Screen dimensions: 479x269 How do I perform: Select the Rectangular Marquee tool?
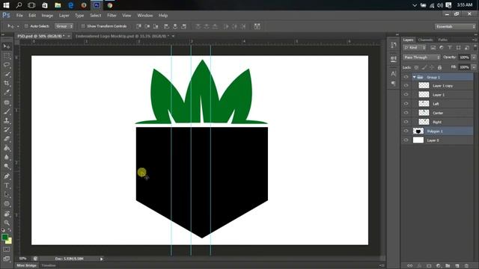click(x=7, y=56)
